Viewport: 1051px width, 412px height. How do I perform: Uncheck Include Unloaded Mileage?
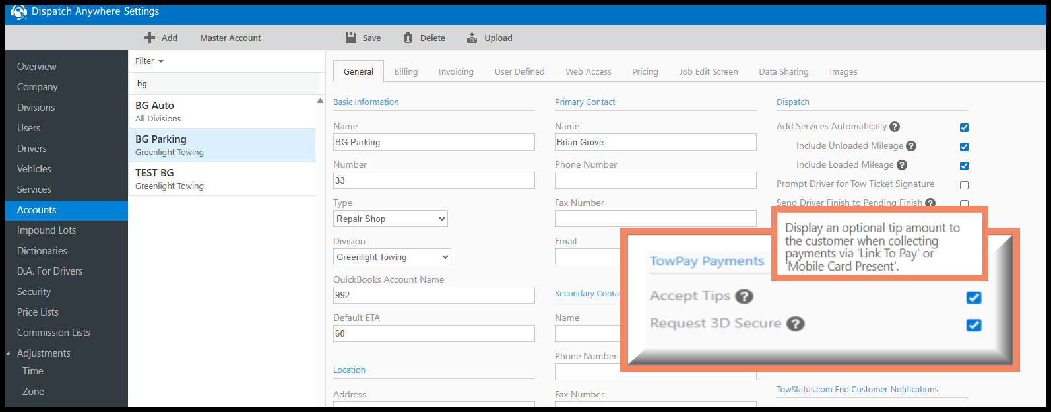964,147
